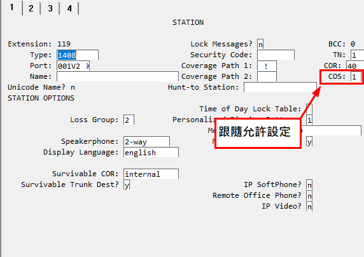Select the Speakerphone 2-way field
This screenshot has width=364, height=257.
[146, 142]
